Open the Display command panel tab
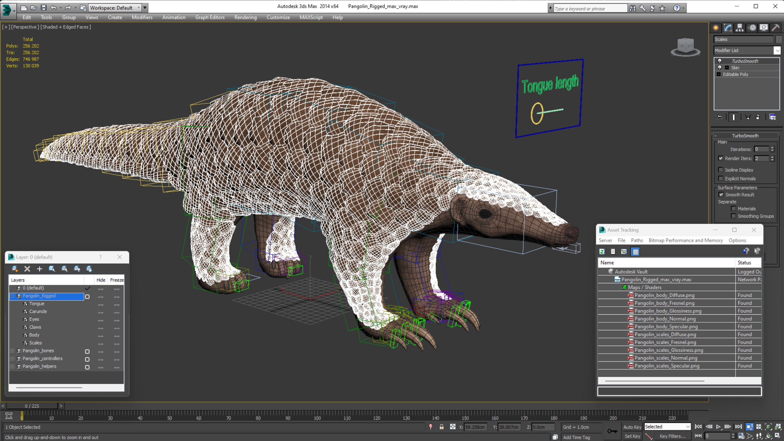The height and width of the screenshot is (441, 784). click(x=764, y=28)
